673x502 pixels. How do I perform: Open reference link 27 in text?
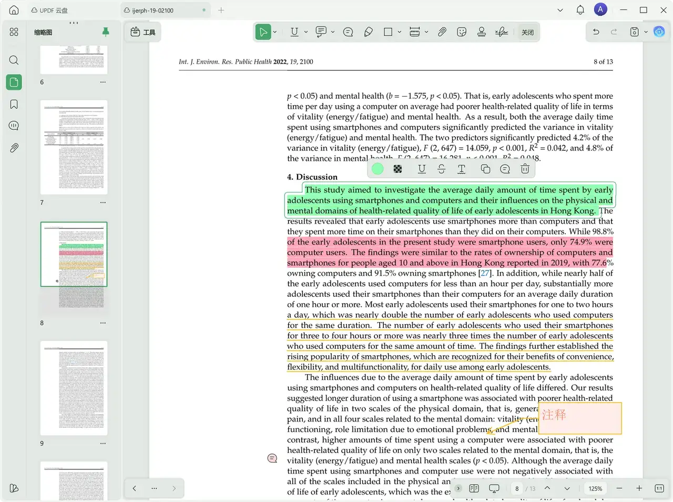485,273
